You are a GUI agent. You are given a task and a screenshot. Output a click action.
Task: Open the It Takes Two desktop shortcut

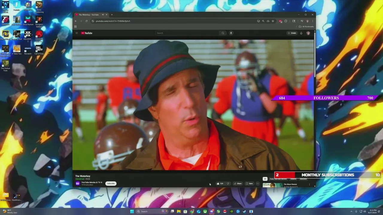(x=17, y=50)
